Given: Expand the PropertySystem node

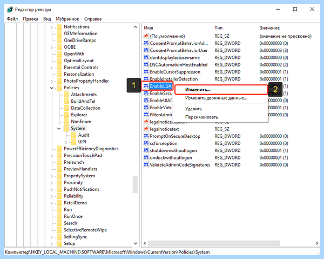Looking at the screenshot, I should tap(52, 176).
